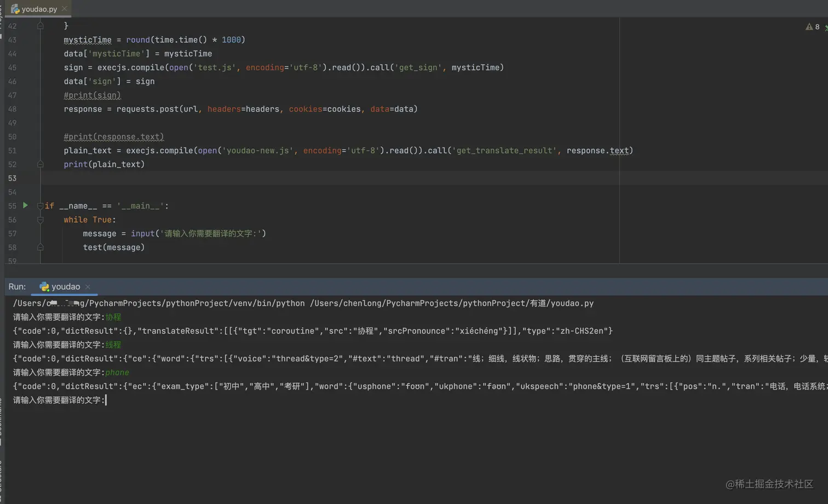Click the Python file icon on youdao.py tab
Viewport: 828px width, 504px height.
(x=15, y=9)
